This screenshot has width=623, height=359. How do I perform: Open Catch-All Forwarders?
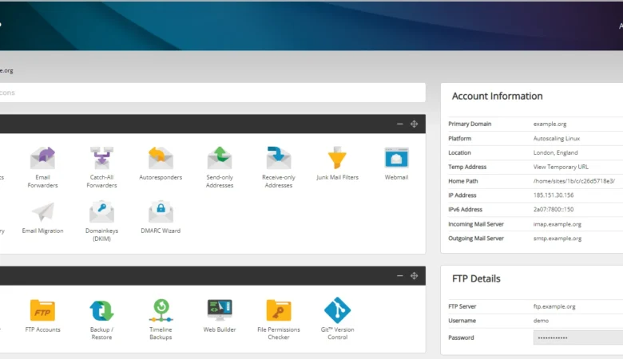point(101,158)
